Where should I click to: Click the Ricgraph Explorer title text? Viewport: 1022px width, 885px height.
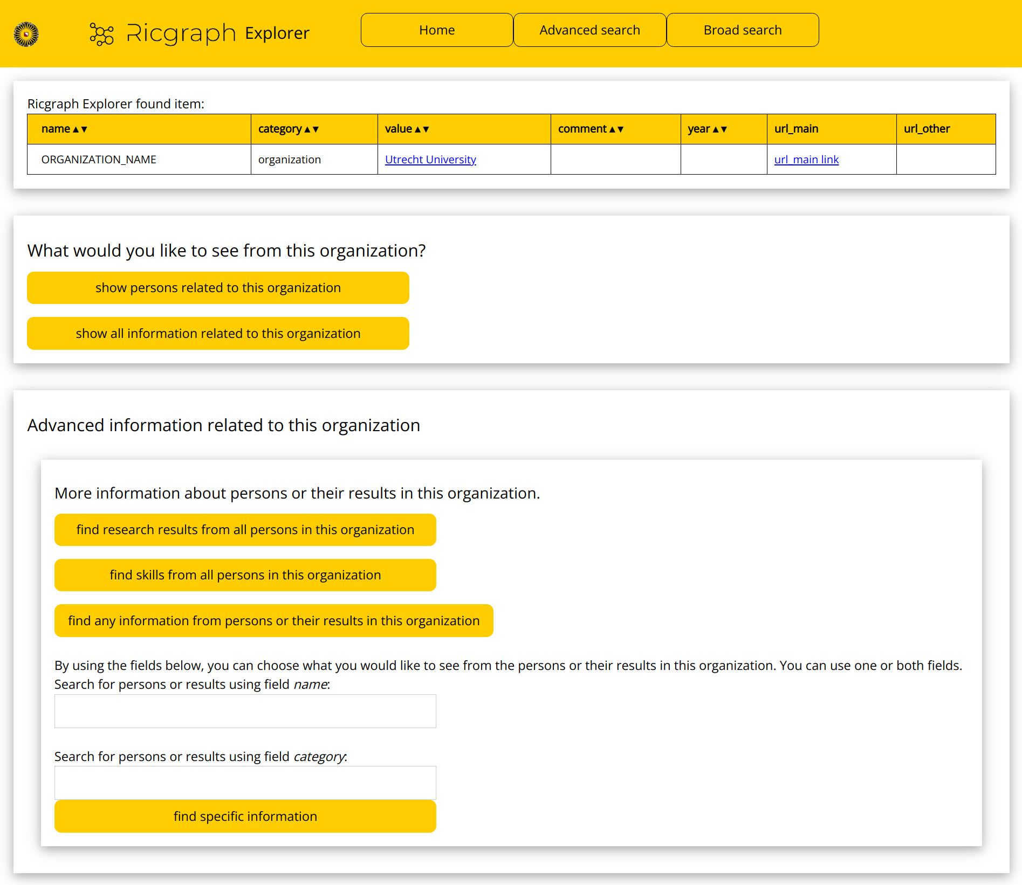coord(218,33)
